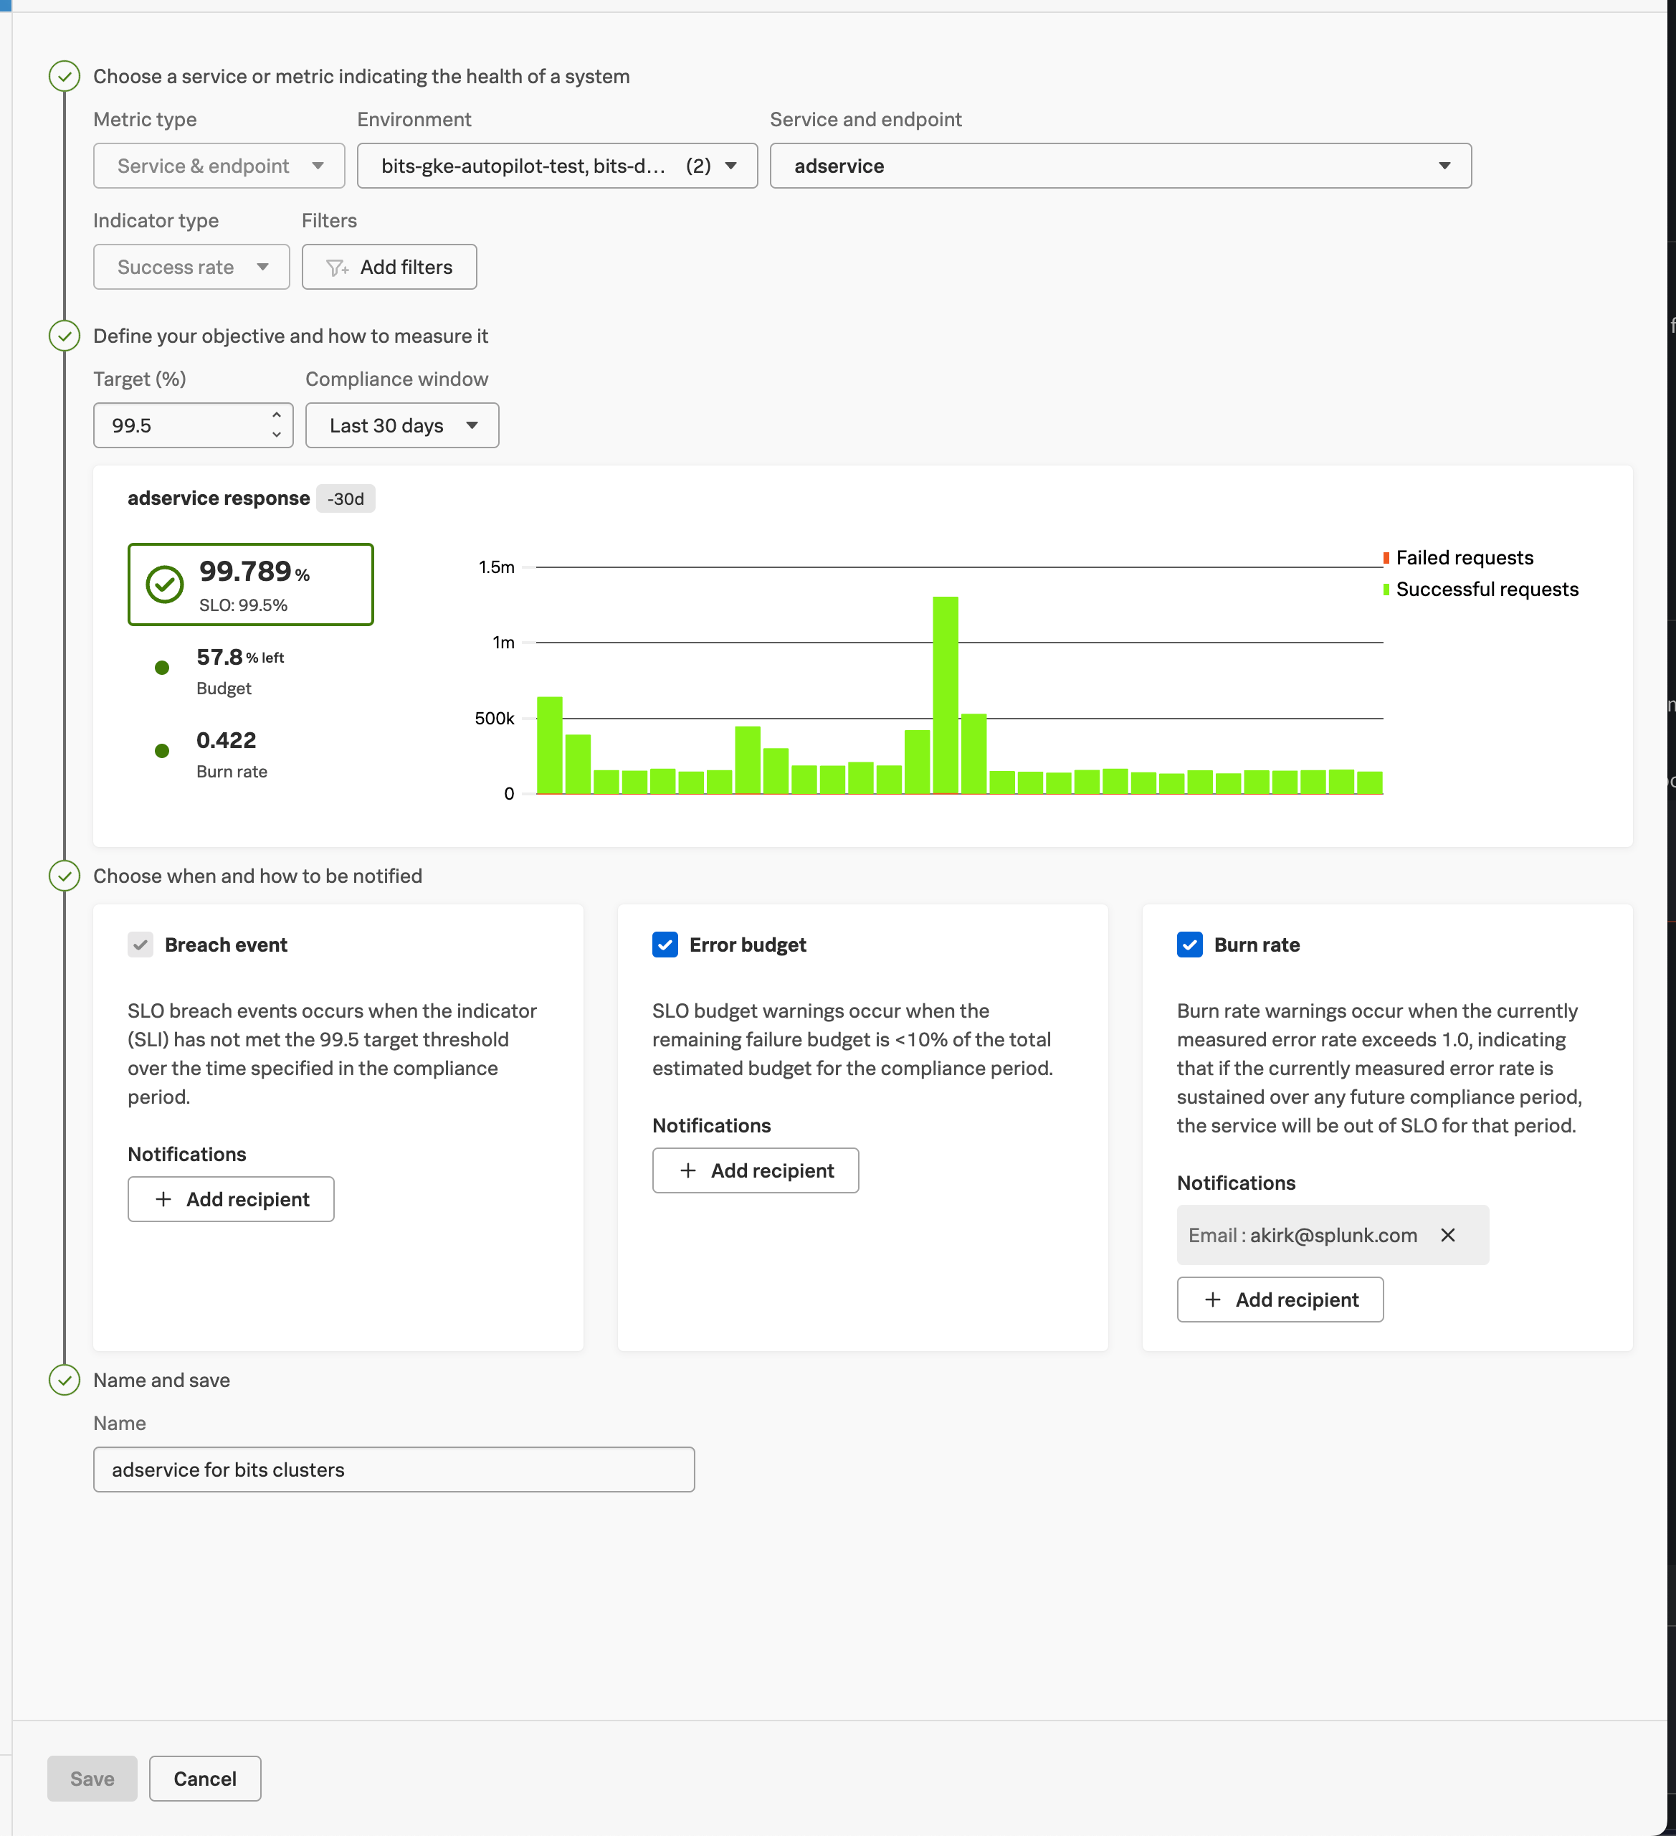Disable the Burn rate checkbox
This screenshot has height=1836, width=1676.
[x=1189, y=945]
